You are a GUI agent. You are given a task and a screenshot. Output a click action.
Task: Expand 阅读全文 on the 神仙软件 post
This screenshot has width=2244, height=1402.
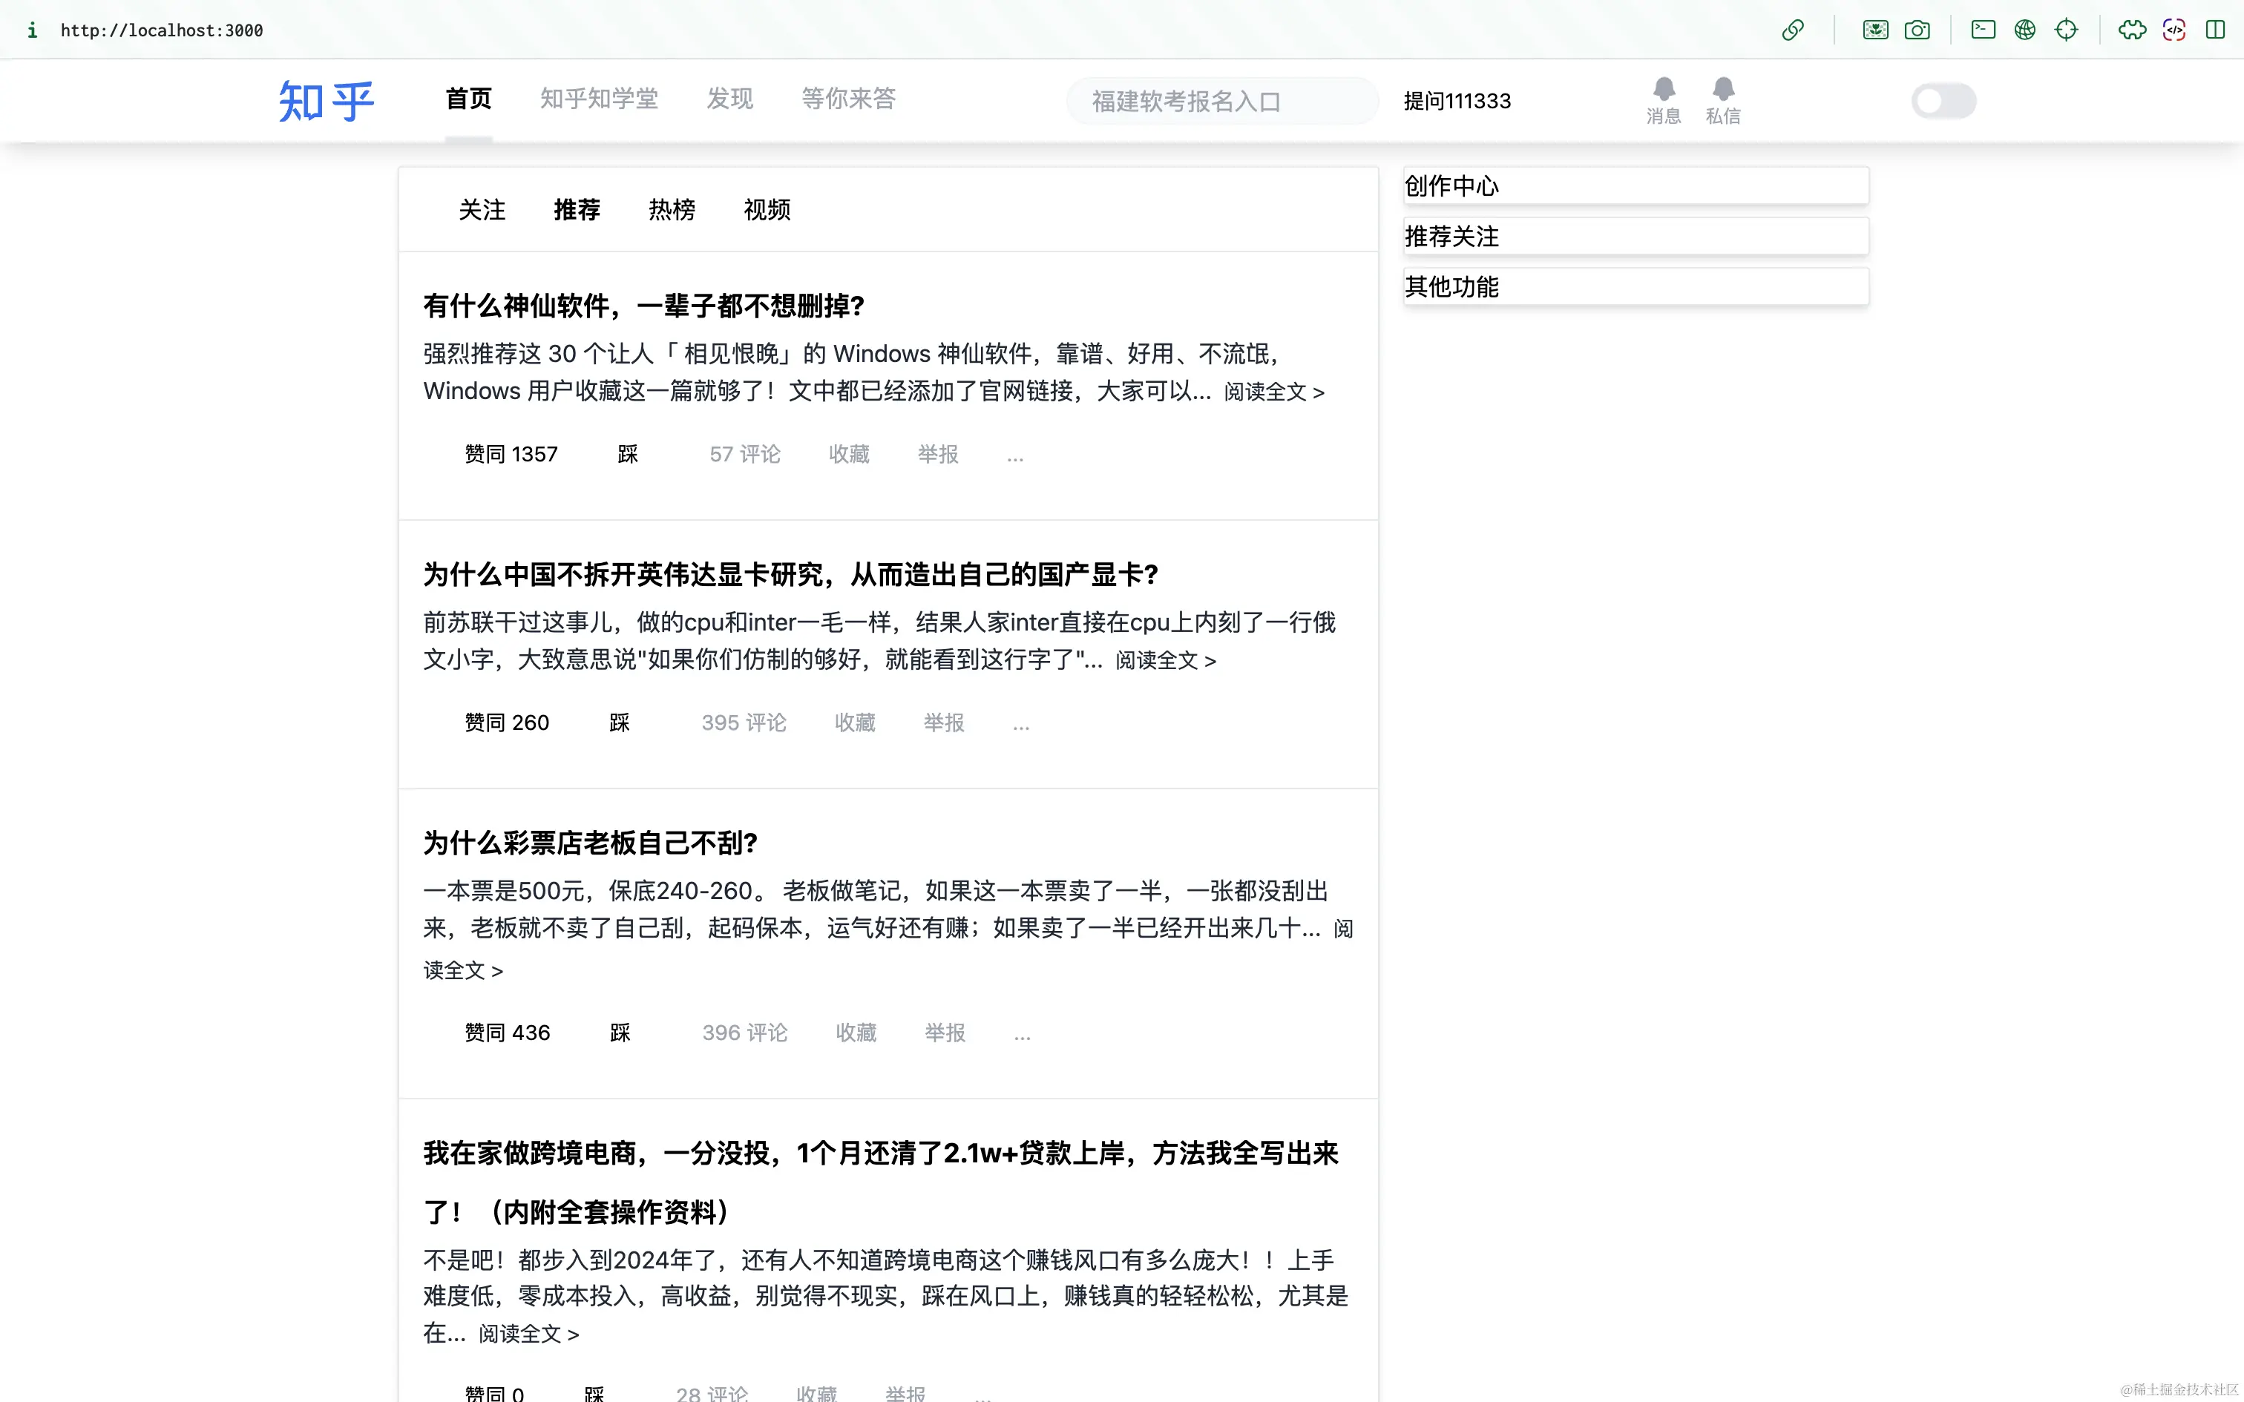[x=1273, y=392]
